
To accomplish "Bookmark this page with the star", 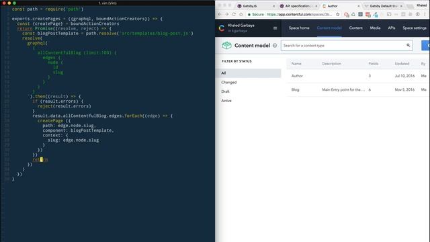I will [338, 14].
